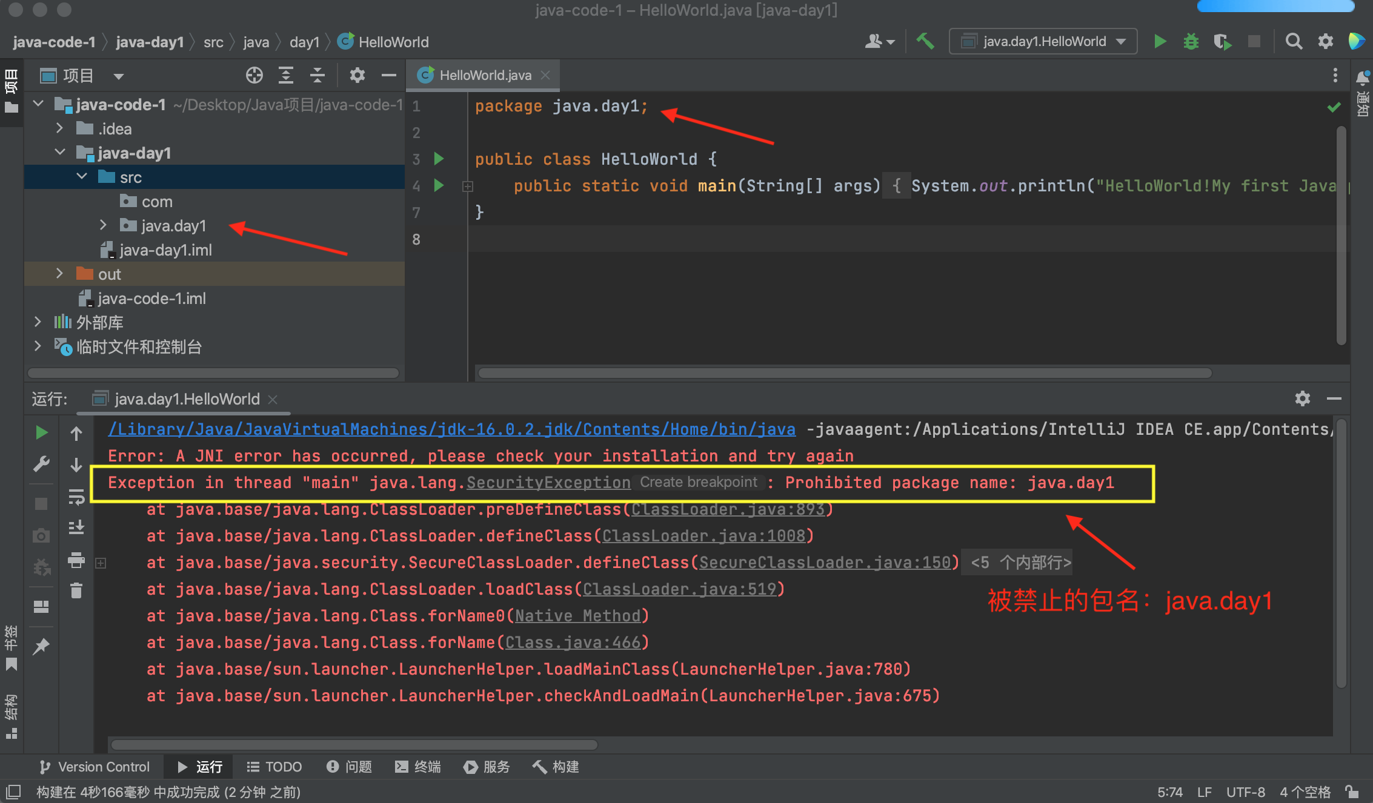This screenshot has height=803, width=1373.
Task: Click UTF-8 encoding in status bar
Action: (x=1246, y=792)
